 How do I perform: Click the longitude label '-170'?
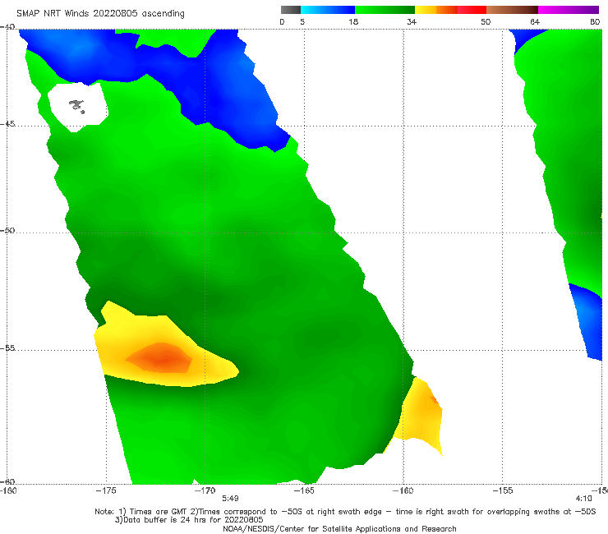coord(205,490)
